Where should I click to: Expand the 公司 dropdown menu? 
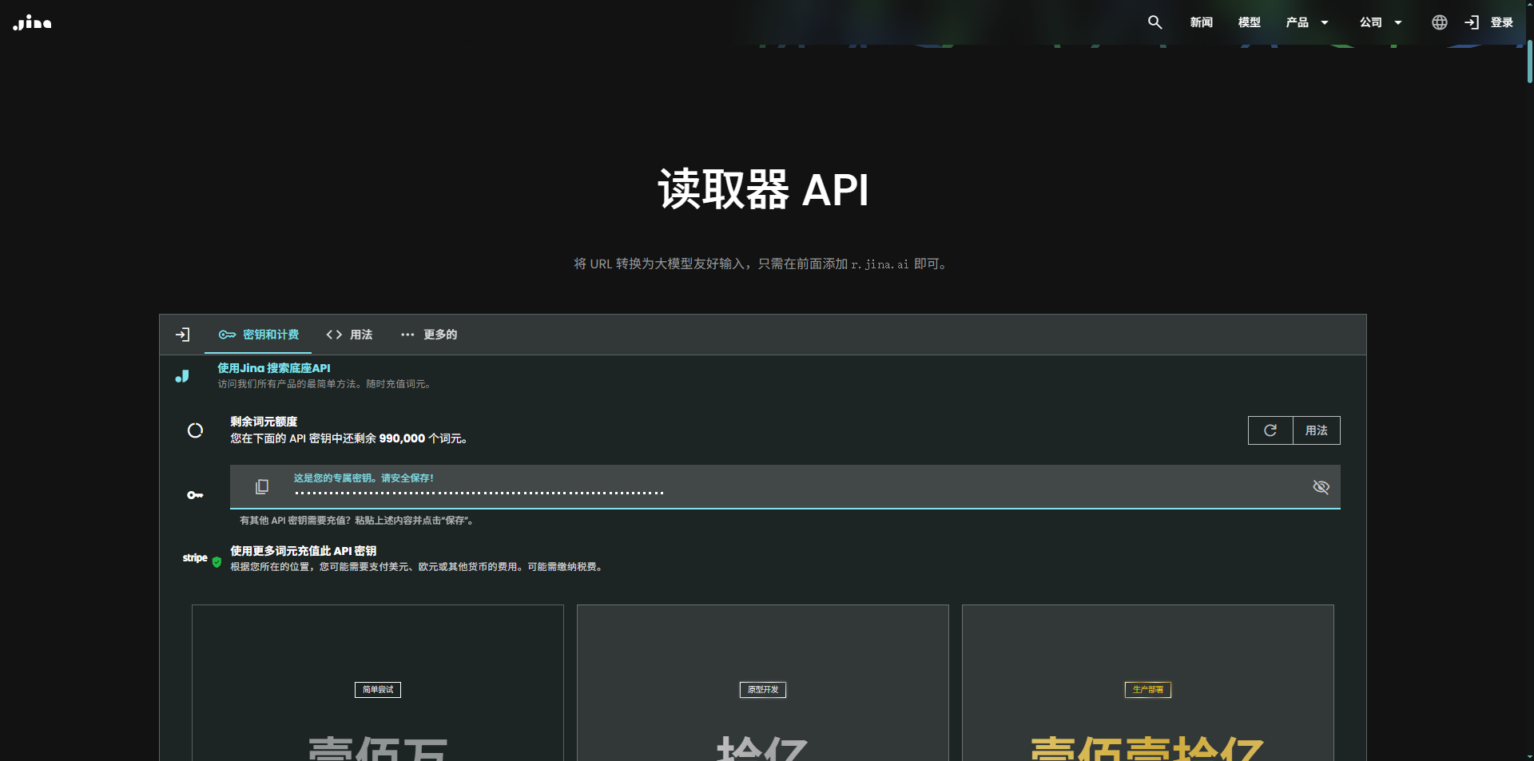pos(1381,22)
